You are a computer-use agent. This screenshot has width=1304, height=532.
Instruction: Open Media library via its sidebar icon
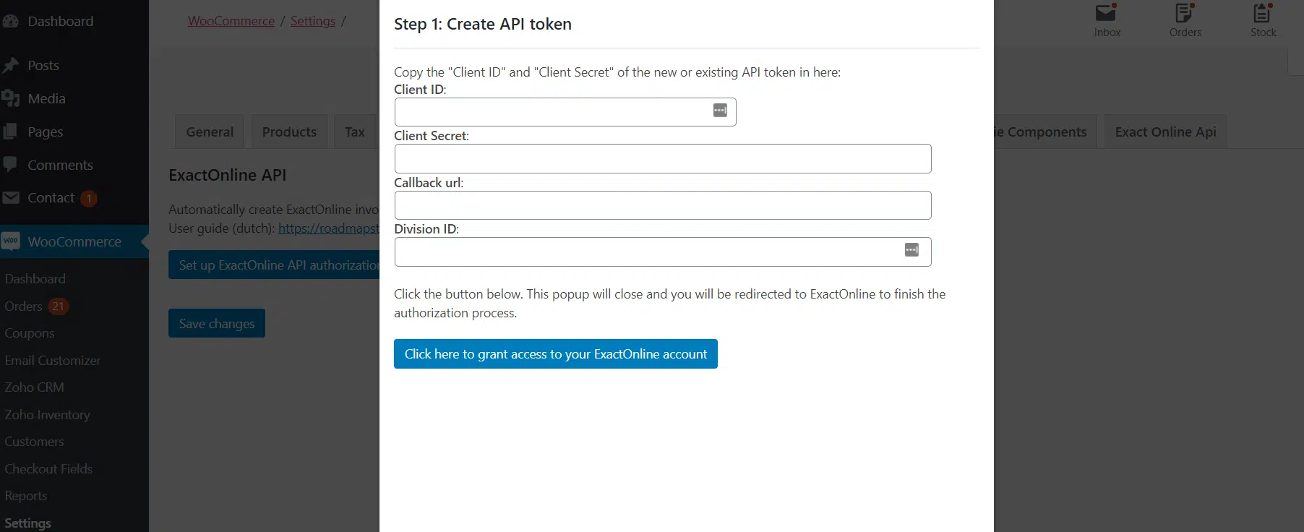pyautogui.click(x=11, y=98)
